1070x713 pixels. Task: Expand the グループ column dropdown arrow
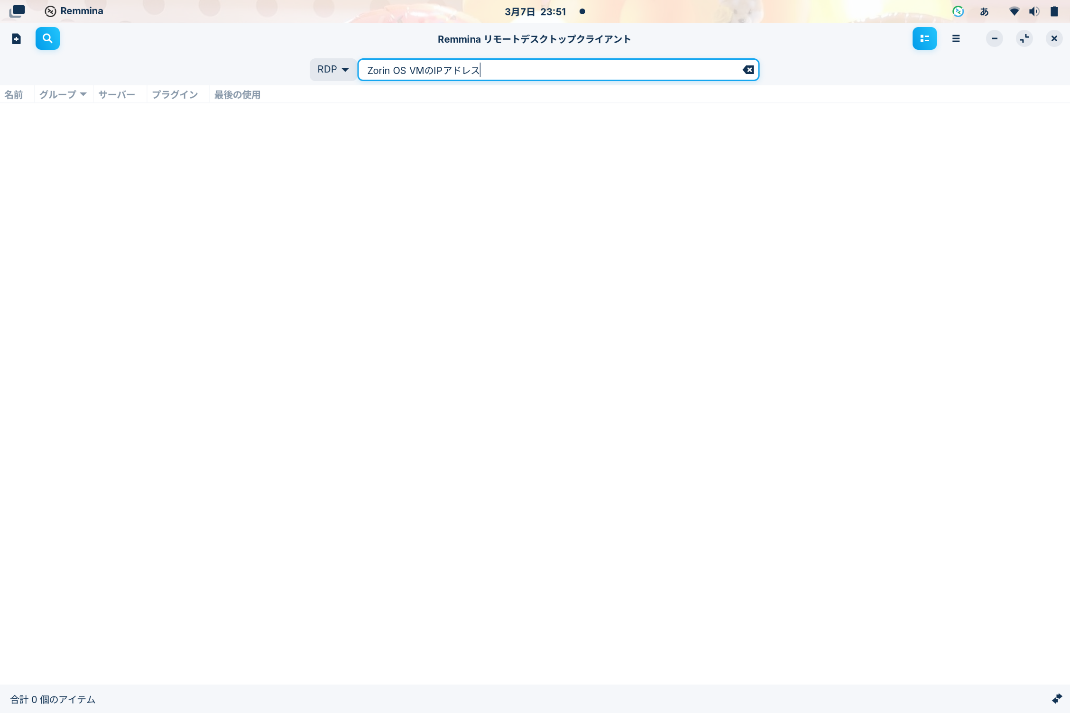coord(83,94)
